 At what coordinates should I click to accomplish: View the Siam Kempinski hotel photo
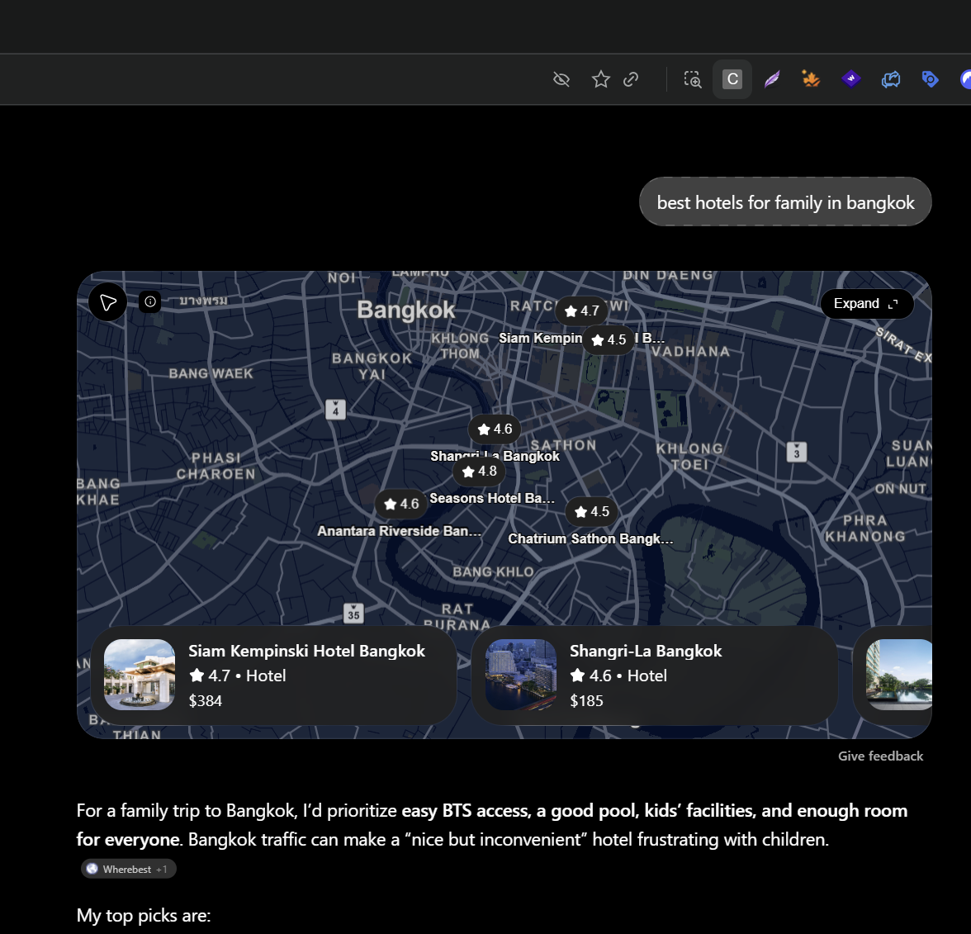[140, 675]
